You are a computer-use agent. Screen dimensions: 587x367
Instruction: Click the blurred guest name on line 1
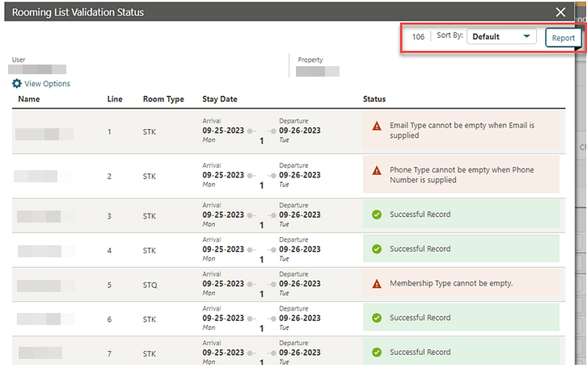(x=44, y=134)
